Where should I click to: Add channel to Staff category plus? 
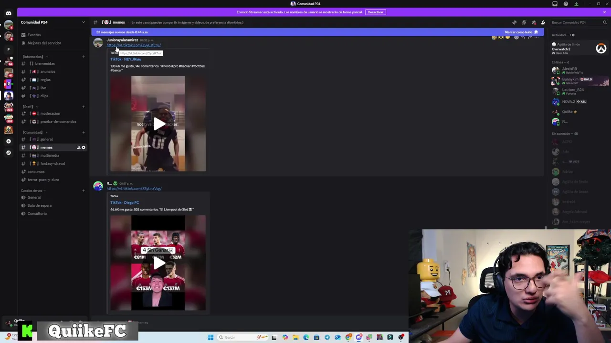point(83,107)
